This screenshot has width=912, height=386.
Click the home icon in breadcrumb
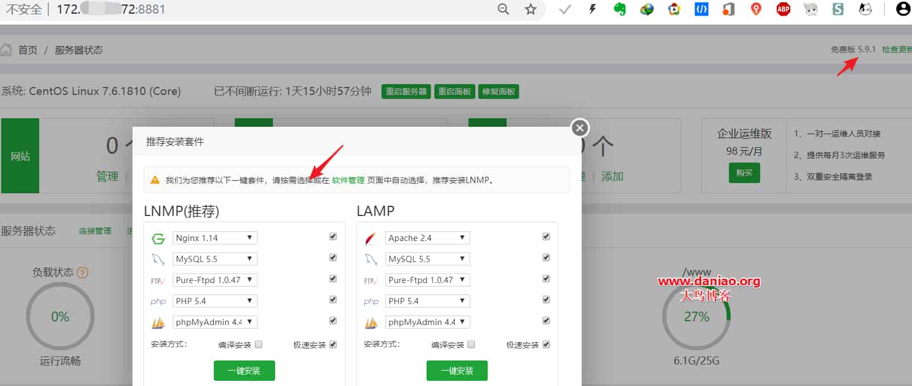(6, 50)
